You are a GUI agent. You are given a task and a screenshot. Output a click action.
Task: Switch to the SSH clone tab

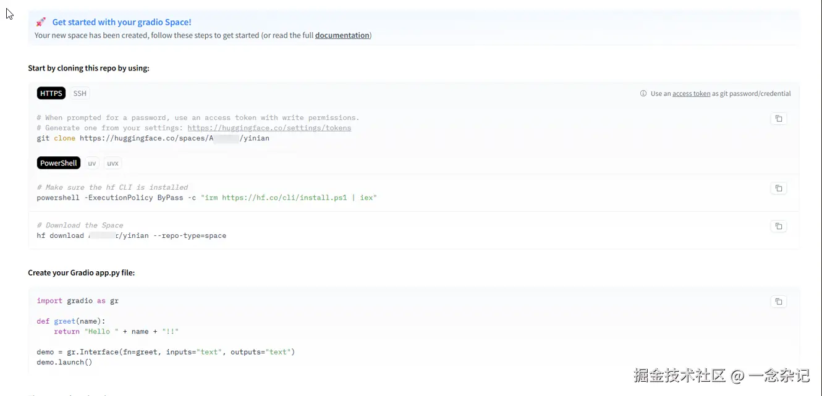click(x=80, y=93)
